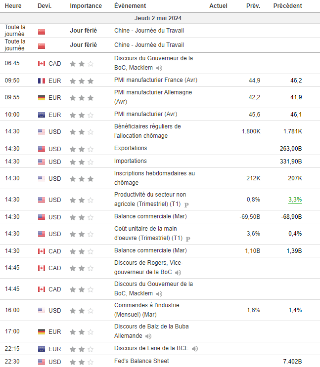Click the 'Heure' column header
320x367 pixels.
(13, 6)
